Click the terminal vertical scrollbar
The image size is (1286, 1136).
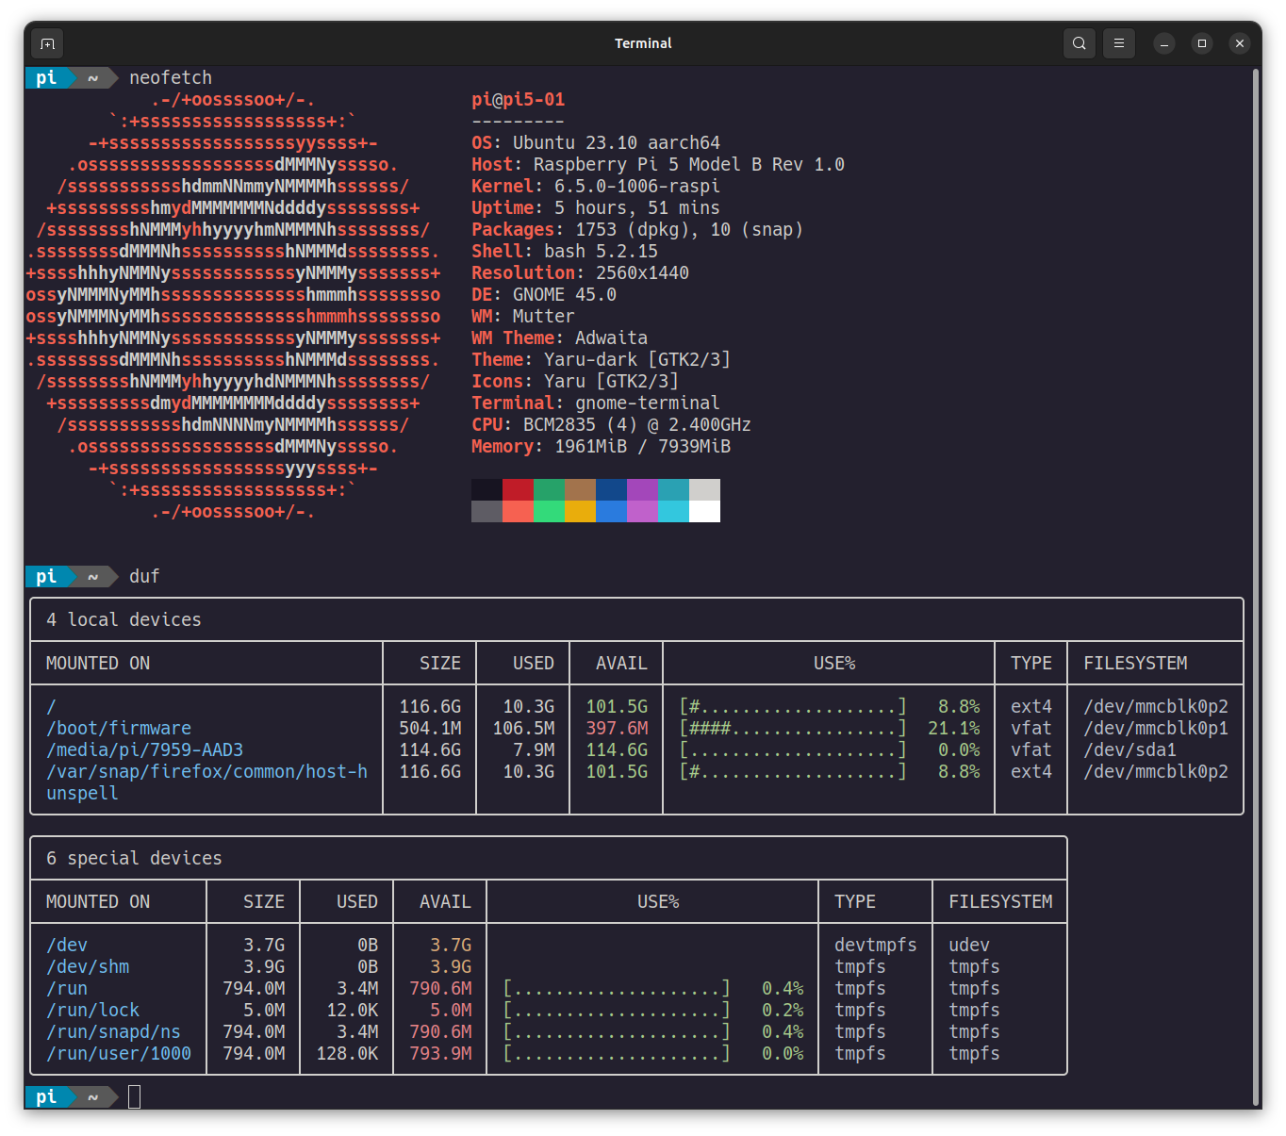1256,584
